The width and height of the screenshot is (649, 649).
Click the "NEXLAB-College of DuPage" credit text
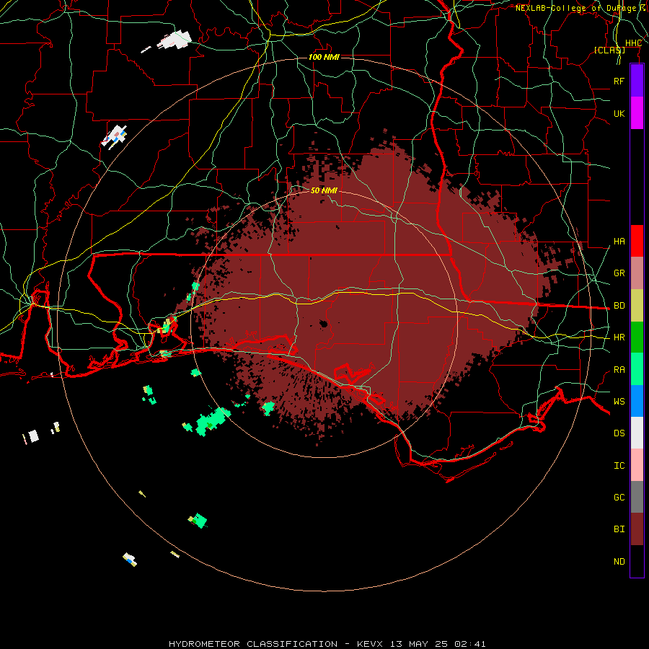(575, 8)
